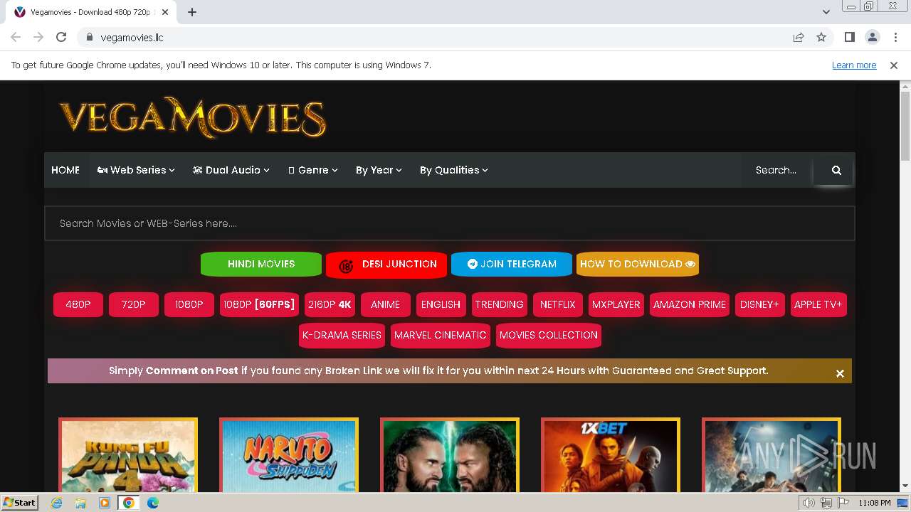Expand the By Qualities dropdown menu

454,170
